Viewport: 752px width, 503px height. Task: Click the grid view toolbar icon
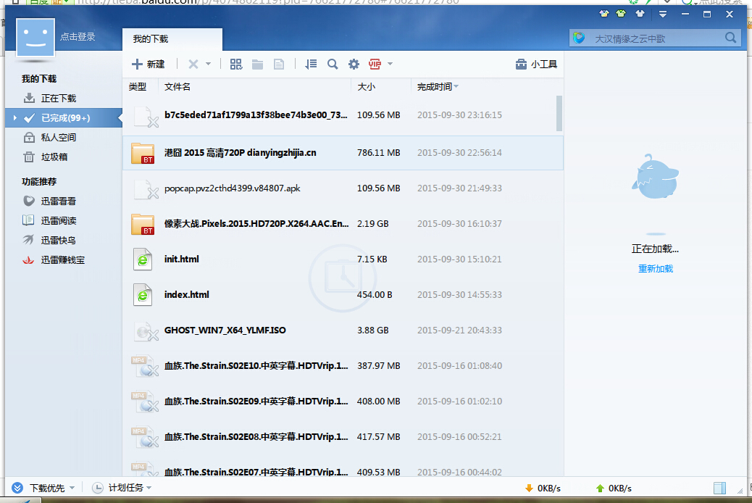pyautogui.click(x=236, y=64)
